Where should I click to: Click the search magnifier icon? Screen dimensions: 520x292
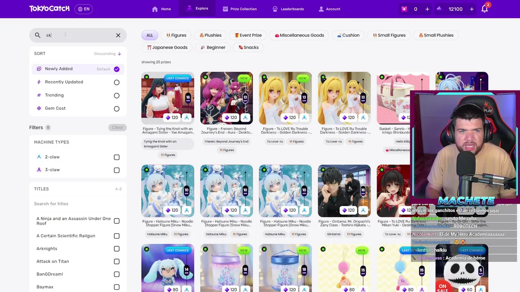click(38, 35)
